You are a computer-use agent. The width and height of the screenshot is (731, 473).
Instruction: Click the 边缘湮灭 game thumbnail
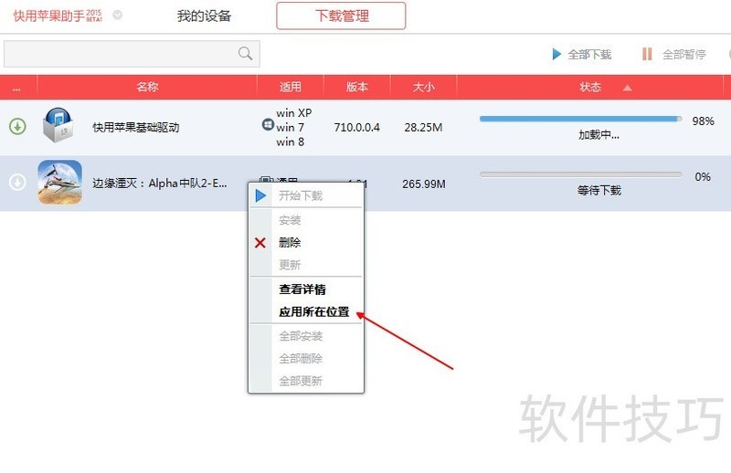pos(59,183)
